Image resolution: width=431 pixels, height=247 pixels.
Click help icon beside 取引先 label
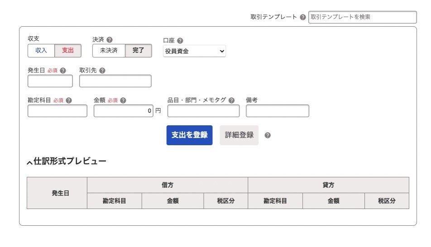click(102, 71)
